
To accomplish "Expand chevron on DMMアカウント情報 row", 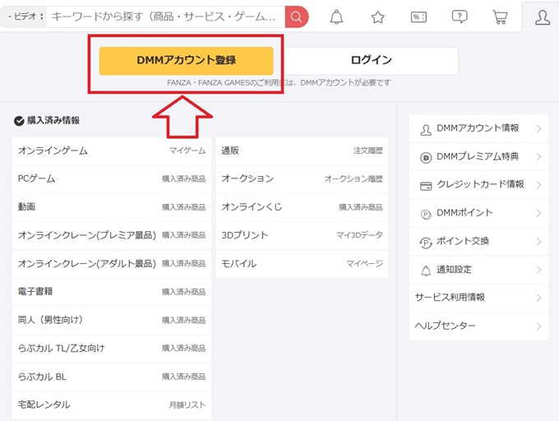I will (x=538, y=128).
